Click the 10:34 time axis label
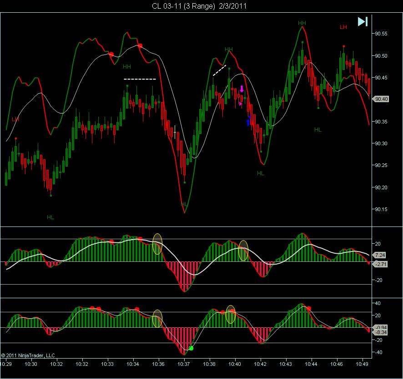The image size is (403, 379). coord(133,364)
